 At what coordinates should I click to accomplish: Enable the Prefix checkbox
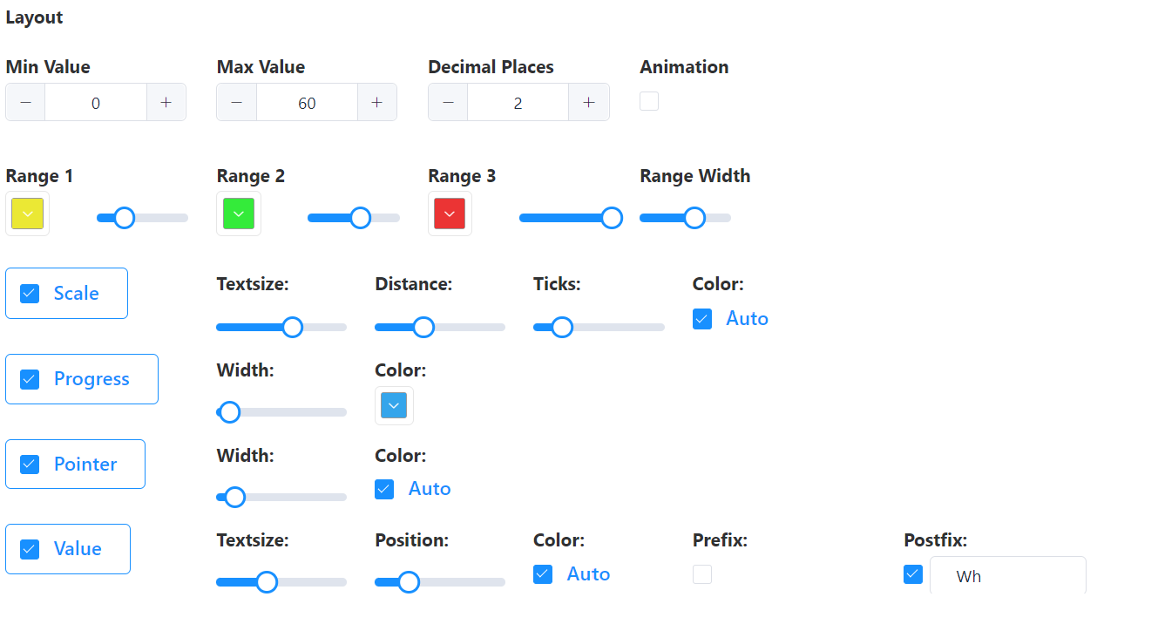(x=702, y=574)
